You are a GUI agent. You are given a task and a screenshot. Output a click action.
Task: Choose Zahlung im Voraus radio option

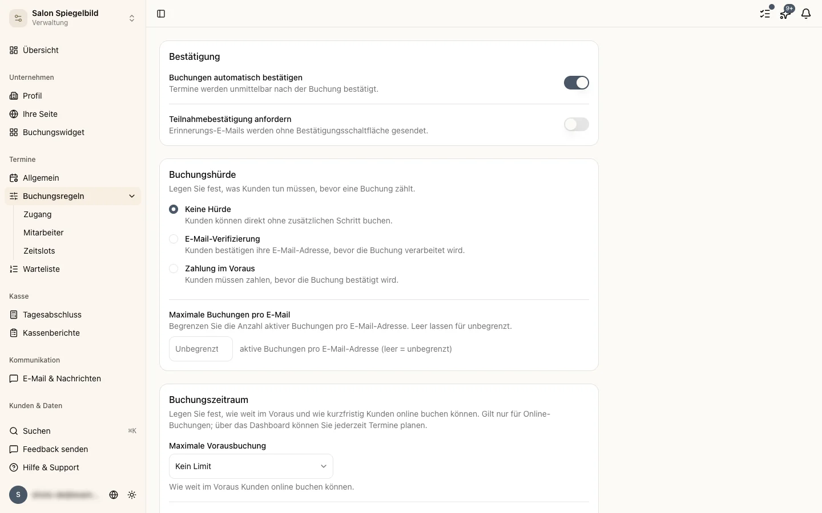(174, 268)
